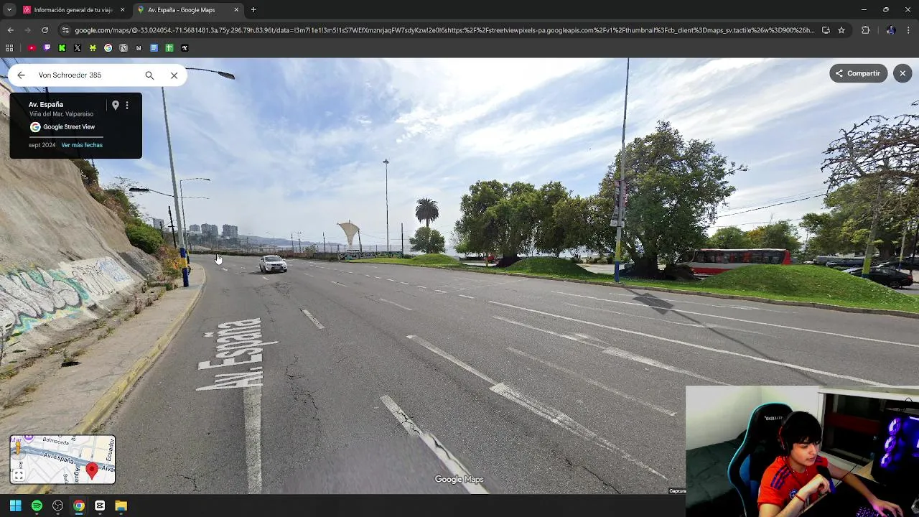Image resolution: width=919 pixels, height=517 pixels.
Task: Click the Pegman icon on the minimap
Action: coord(17,449)
